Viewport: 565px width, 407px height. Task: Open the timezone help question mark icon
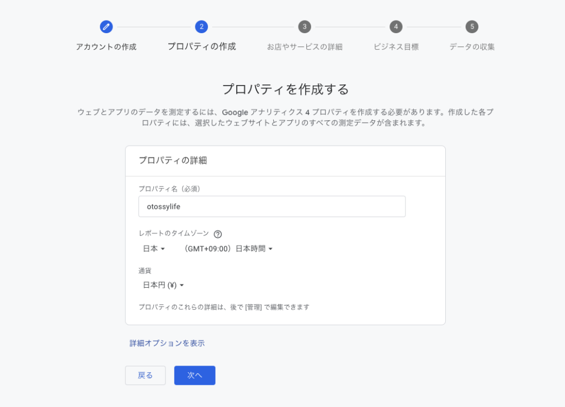[217, 234]
